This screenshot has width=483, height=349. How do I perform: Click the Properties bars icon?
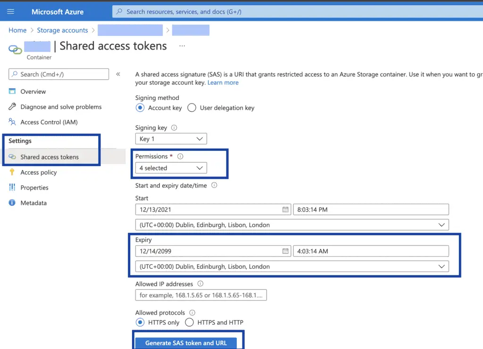tap(12, 187)
